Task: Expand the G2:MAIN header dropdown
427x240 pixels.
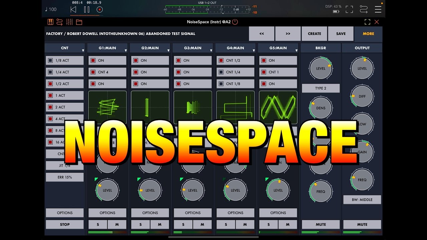Action: [168, 51]
